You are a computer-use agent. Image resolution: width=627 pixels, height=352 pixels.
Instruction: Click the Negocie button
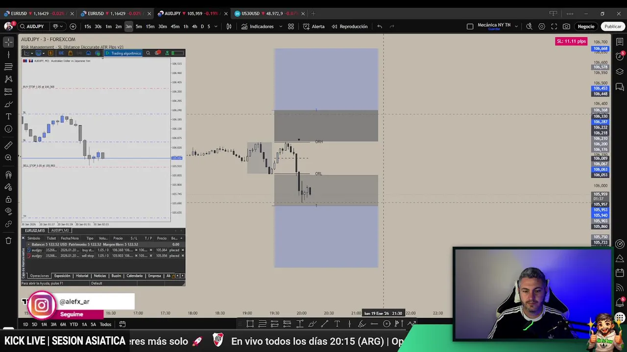point(586,26)
